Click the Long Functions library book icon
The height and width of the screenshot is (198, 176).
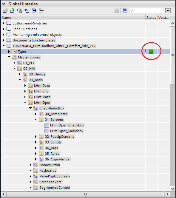(x=9, y=29)
